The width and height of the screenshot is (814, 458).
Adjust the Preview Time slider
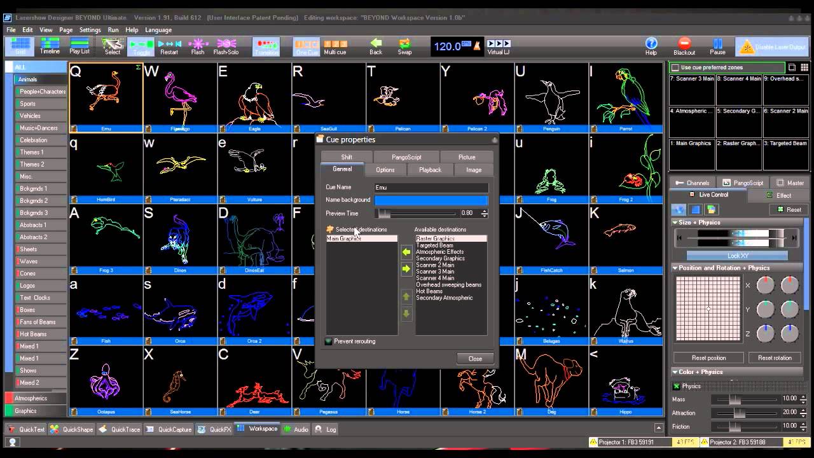[x=418, y=214]
